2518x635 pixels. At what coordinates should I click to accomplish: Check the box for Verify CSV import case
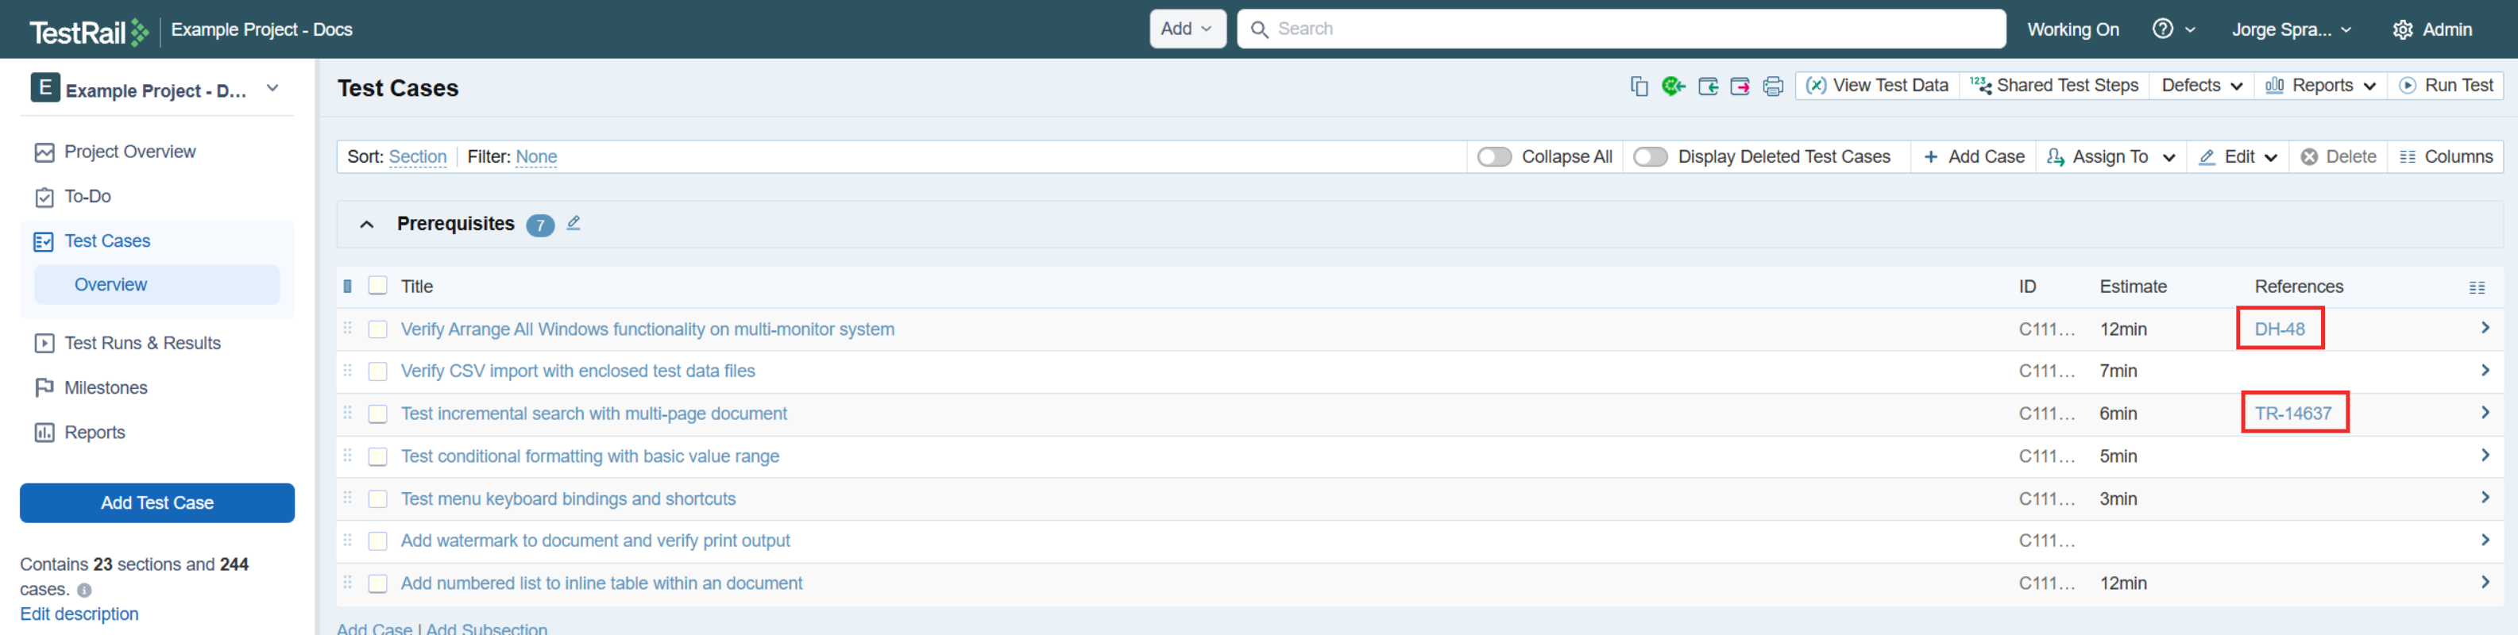tap(377, 371)
